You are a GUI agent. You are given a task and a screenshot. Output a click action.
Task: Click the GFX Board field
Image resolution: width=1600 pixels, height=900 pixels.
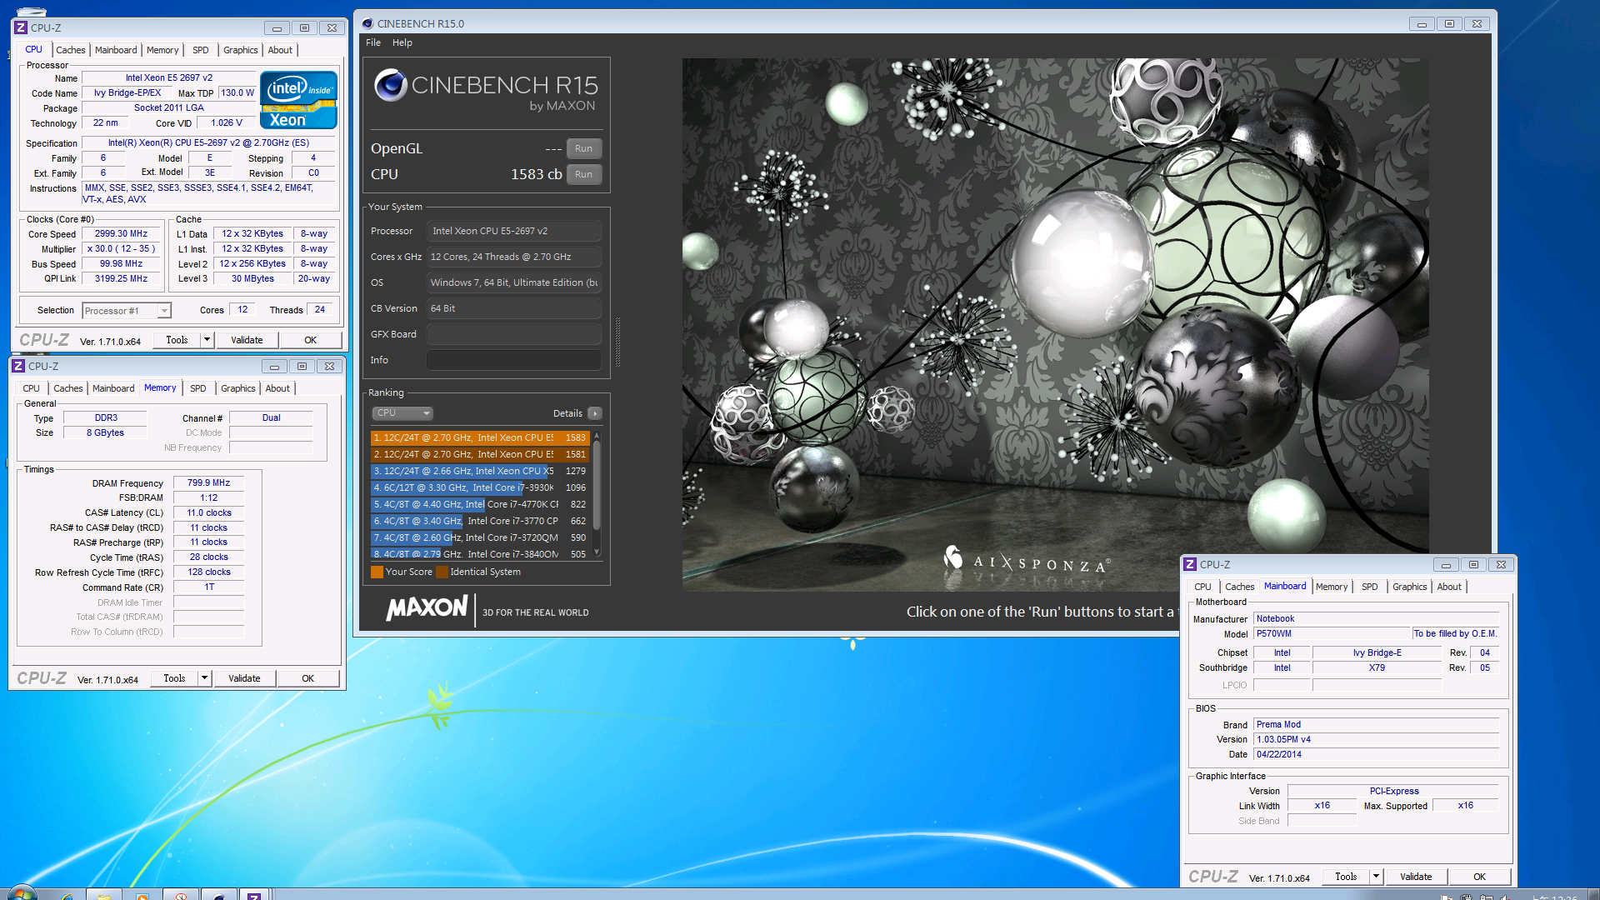[514, 334]
